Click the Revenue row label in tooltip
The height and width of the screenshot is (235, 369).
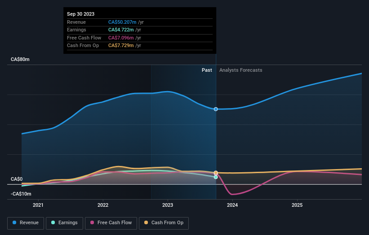coord(76,22)
